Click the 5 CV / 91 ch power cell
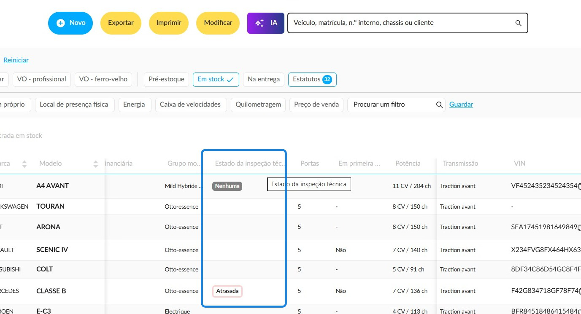The width and height of the screenshot is (581, 314). tap(408, 269)
